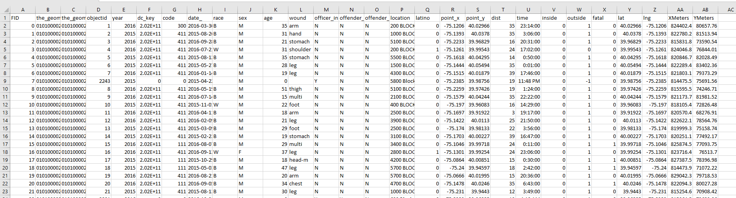Image resolution: width=736 pixels, height=198 pixels.
Task: Click the objectid header cell
Action: (x=98, y=18)
